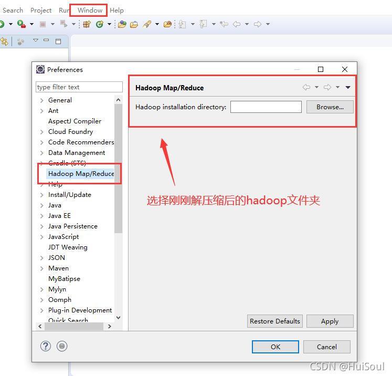Click the Apply button
The image size is (392, 376).
pyautogui.click(x=330, y=321)
